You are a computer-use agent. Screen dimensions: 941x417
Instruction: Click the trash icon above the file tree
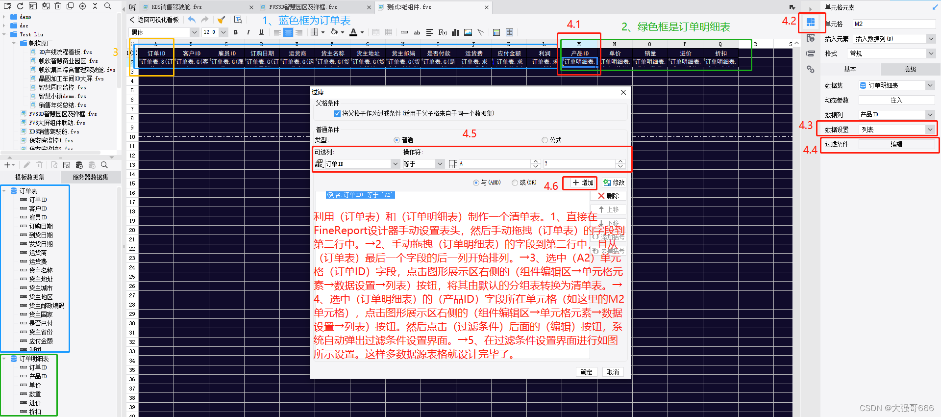coord(58,6)
